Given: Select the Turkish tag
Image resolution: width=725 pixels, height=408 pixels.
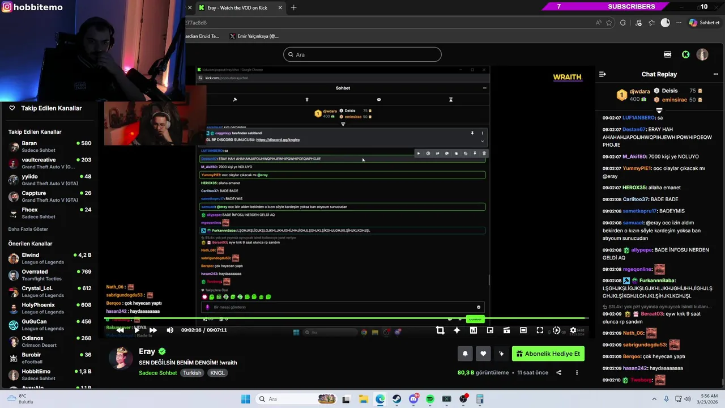Looking at the screenshot, I should (x=192, y=373).
